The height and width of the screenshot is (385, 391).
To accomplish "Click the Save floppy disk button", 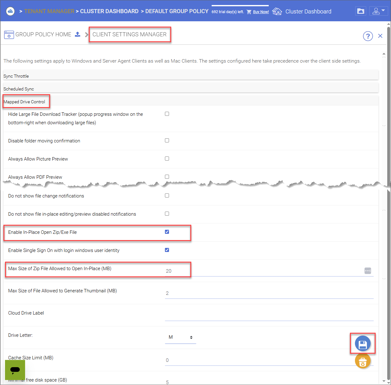I will coord(363,344).
